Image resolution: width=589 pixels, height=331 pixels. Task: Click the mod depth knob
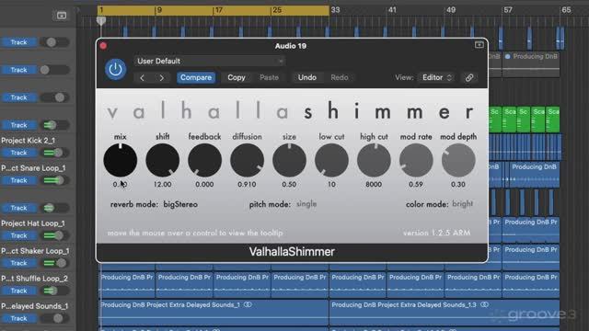pos(458,160)
